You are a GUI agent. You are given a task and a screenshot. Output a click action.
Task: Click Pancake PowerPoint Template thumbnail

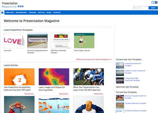coord(120,105)
